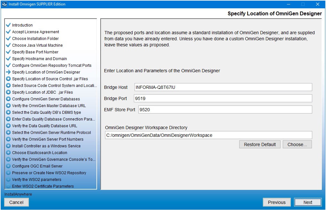Click 'Configure OGC Email Server' step text
326x210 pixels.
pyautogui.click(x=37, y=166)
